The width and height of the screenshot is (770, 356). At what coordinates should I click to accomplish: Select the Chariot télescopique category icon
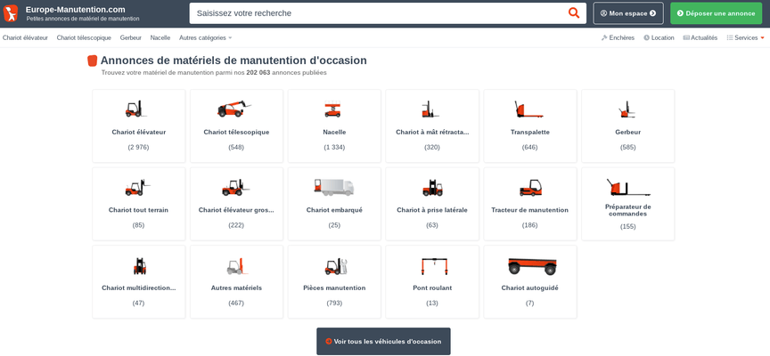tap(235, 109)
